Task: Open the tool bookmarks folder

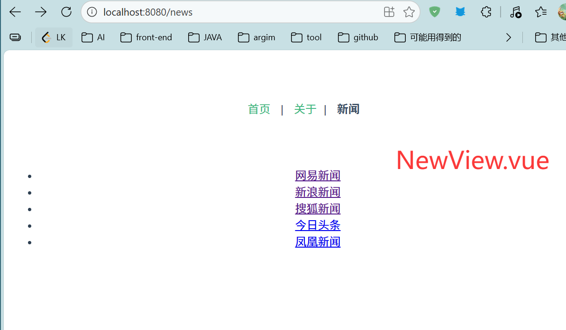Action: click(306, 37)
